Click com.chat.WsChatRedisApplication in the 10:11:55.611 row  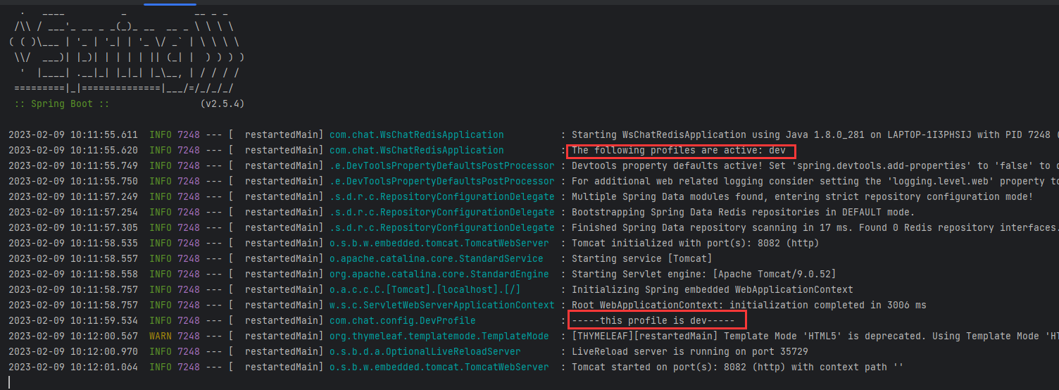[x=416, y=134]
